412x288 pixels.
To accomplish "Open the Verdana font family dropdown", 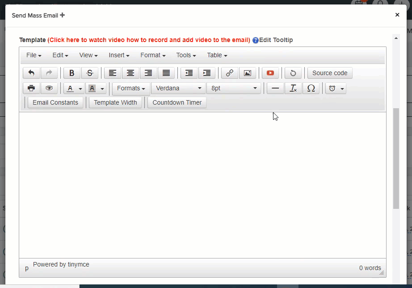I will [178, 89].
